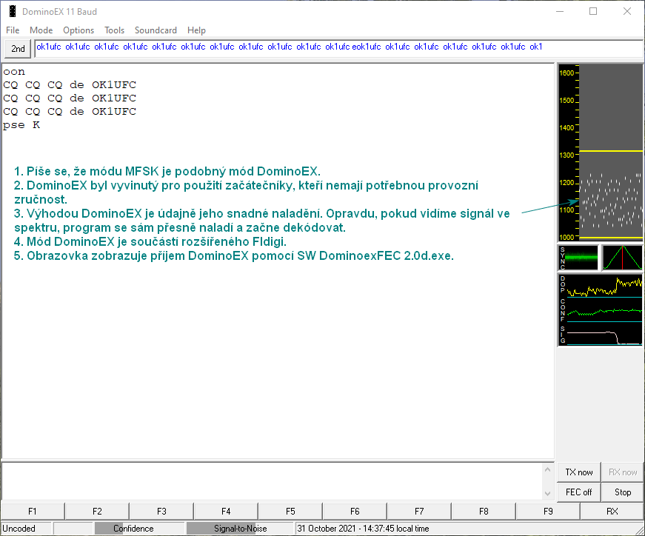Click the Signal-to-Noise status bar
The width and height of the screenshot is (645, 536).
240,529
